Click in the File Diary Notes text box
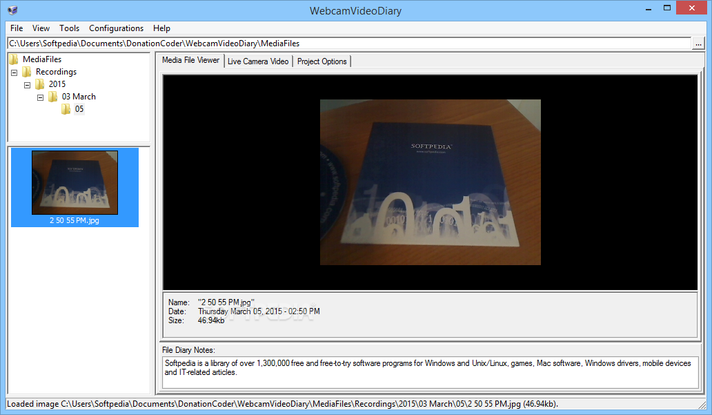 430,372
